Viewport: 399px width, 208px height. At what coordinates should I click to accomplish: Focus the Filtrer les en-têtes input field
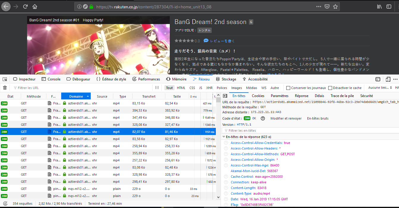[x=310, y=131]
